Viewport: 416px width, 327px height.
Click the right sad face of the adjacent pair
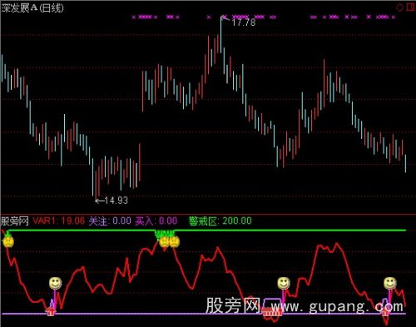(174, 241)
